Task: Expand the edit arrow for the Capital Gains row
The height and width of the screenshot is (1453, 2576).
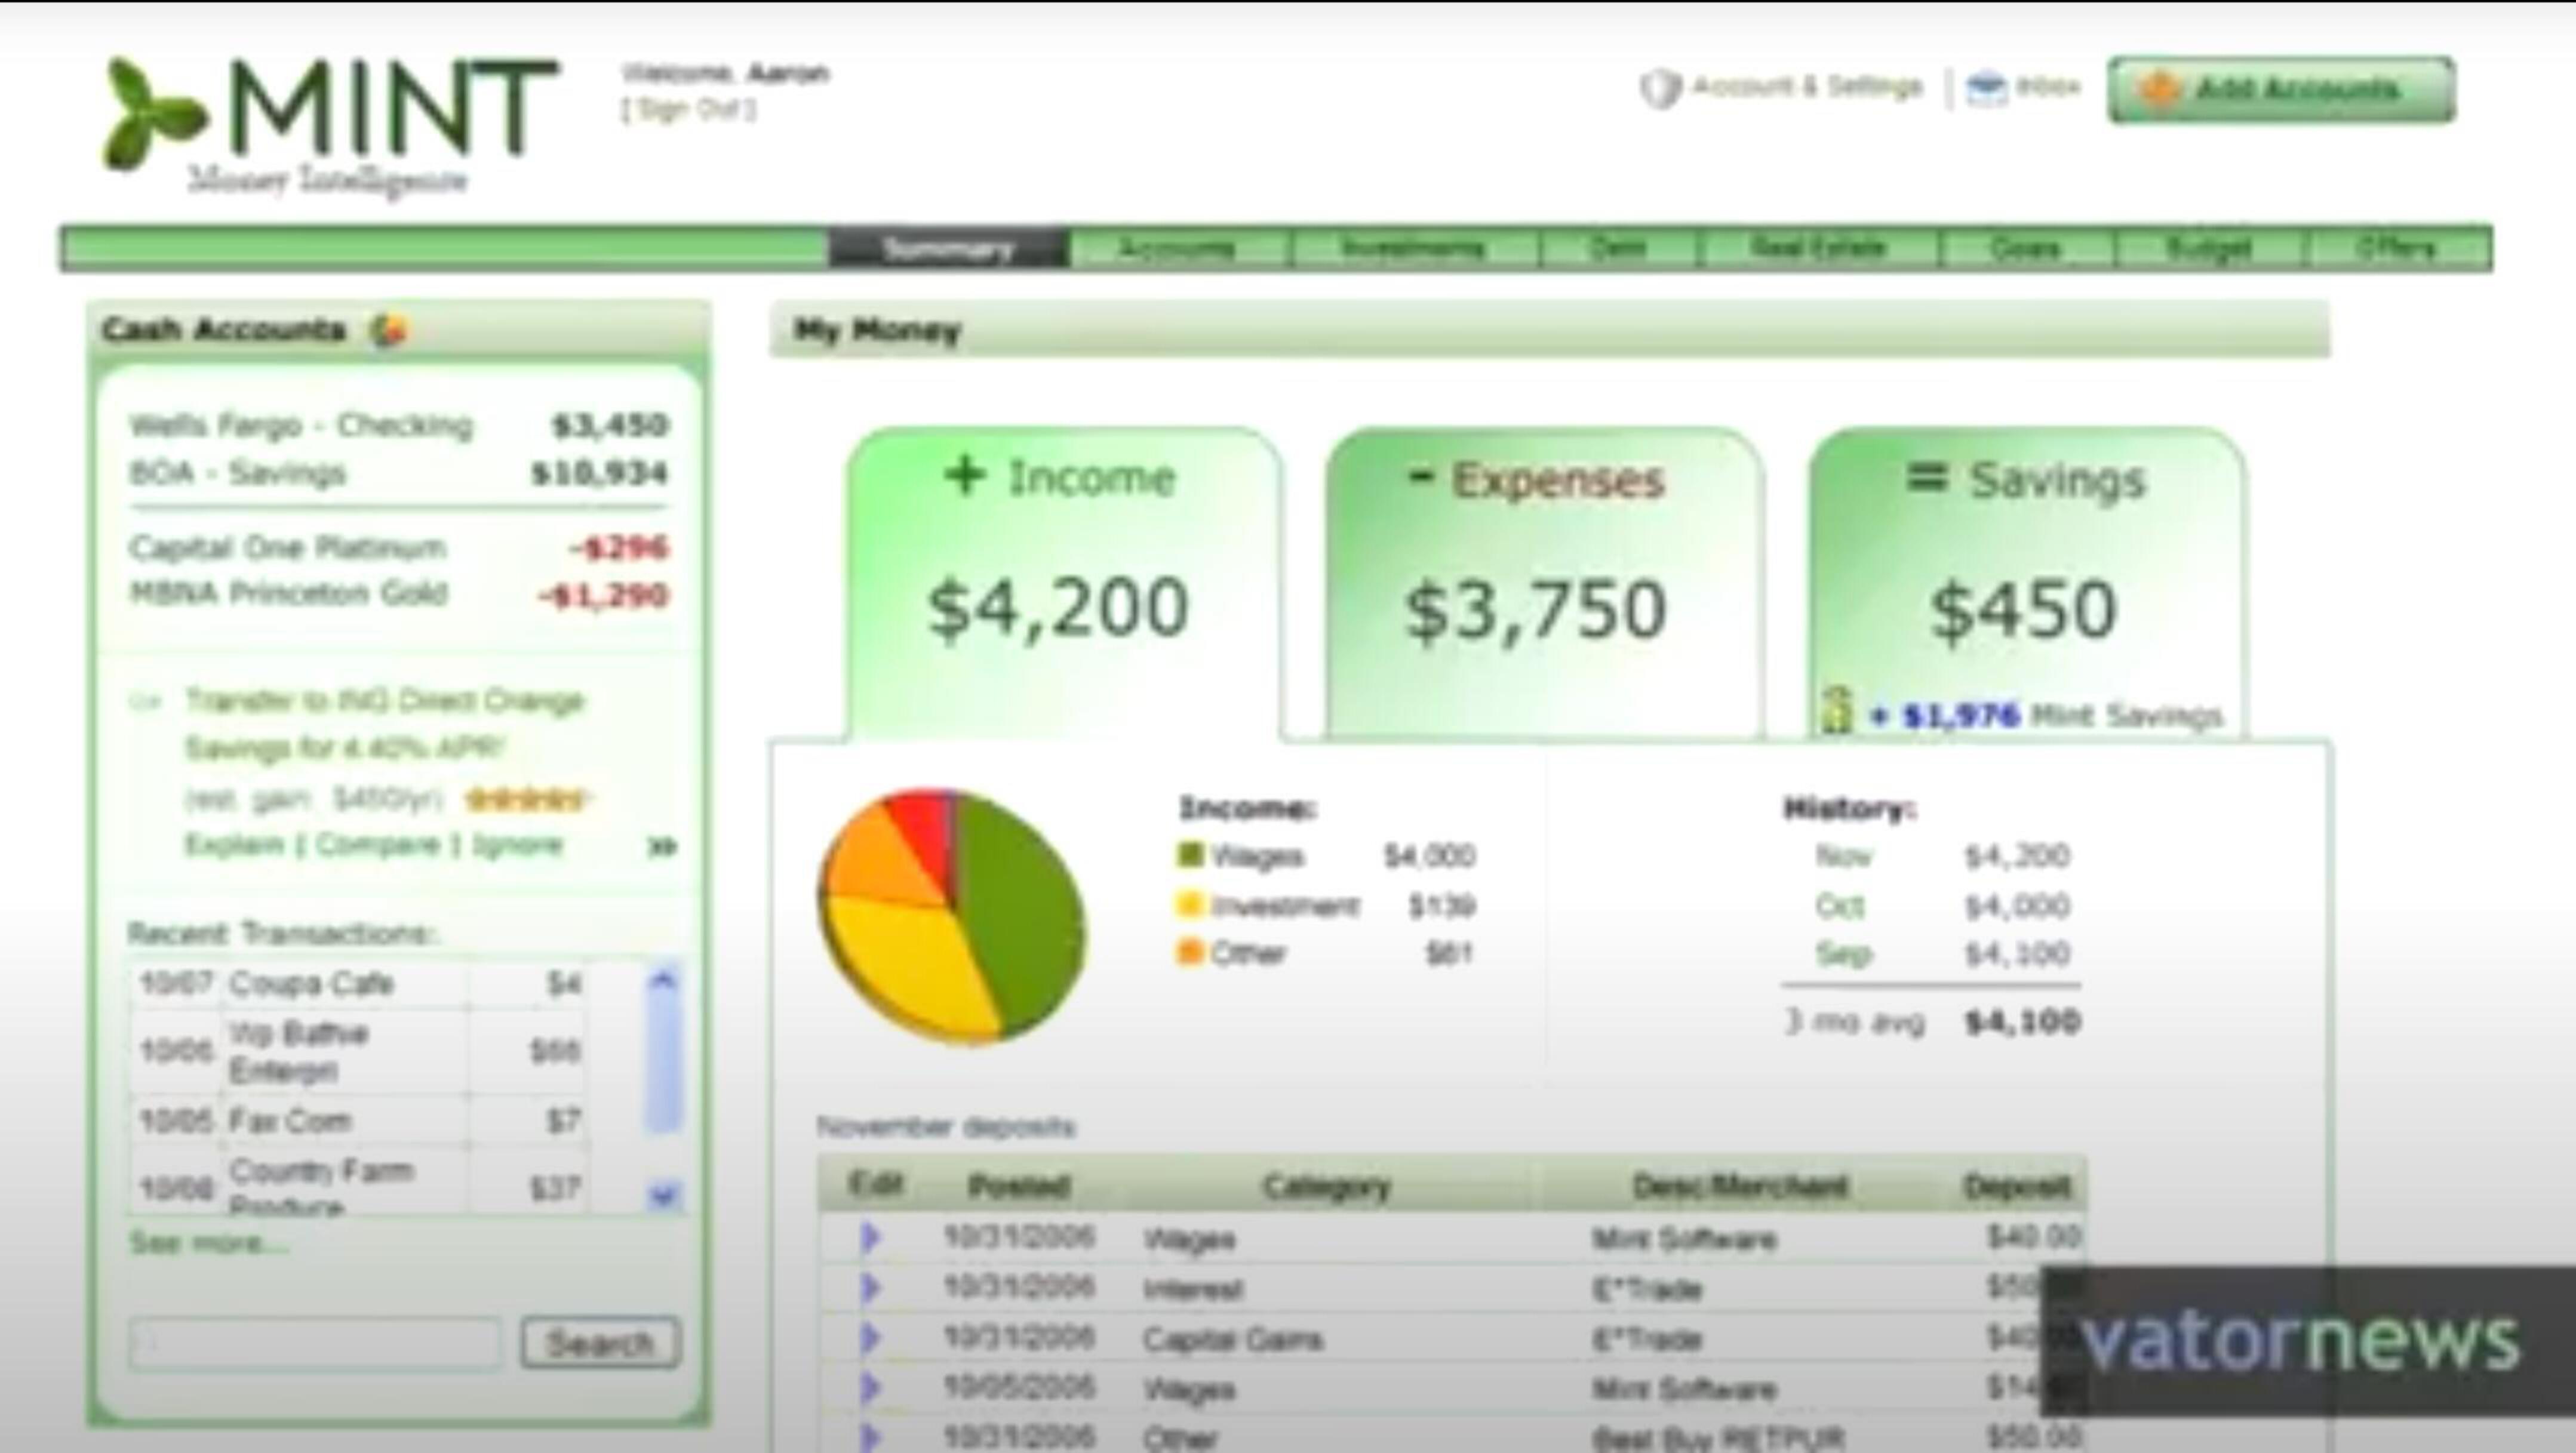Action: [870, 1338]
